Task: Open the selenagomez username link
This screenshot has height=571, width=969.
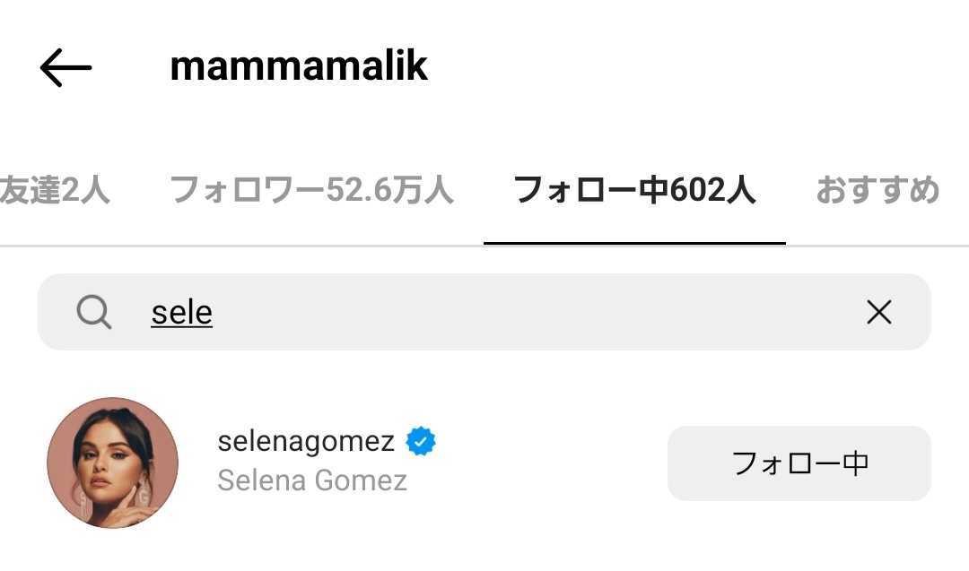Action: pyautogui.click(x=306, y=441)
